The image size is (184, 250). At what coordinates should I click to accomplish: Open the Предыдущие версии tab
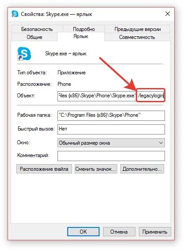pyautogui.click(x=138, y=29)
